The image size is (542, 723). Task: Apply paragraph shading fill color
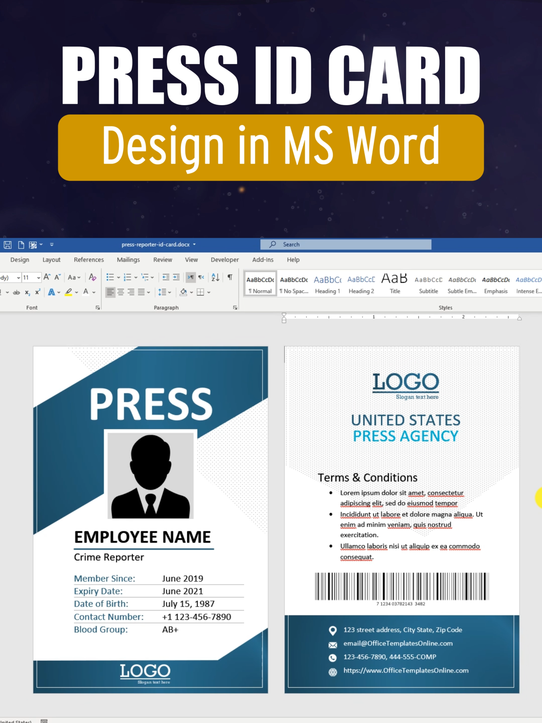pyautogui.click(x=184, y=292)
